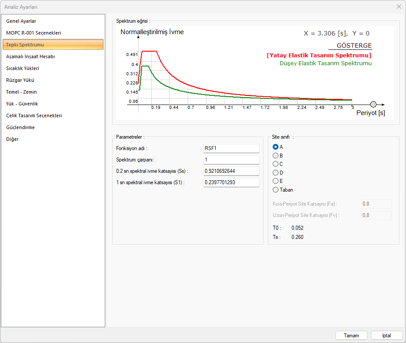Click the circular handle on Periyot axis

[373, 105]
